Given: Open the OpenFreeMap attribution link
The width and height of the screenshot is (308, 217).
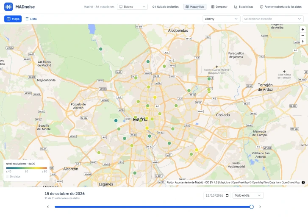Looking at the screenshot, I should 241,182.
